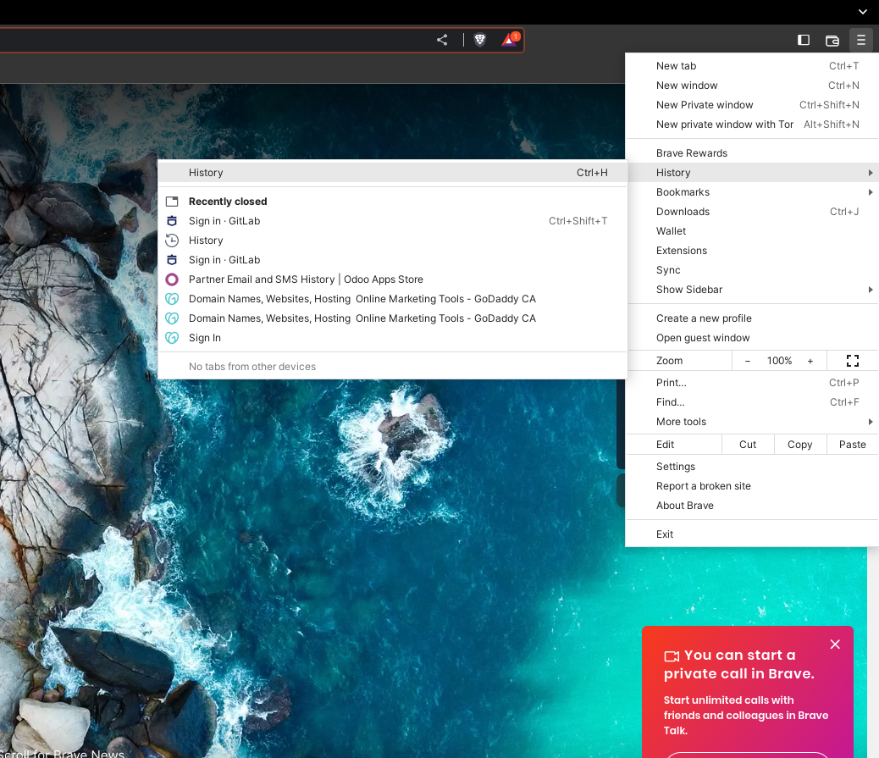The height and width of the screenshot is (758, 879).
Task: Click the Copy button in Edit row
Action: 800,444
